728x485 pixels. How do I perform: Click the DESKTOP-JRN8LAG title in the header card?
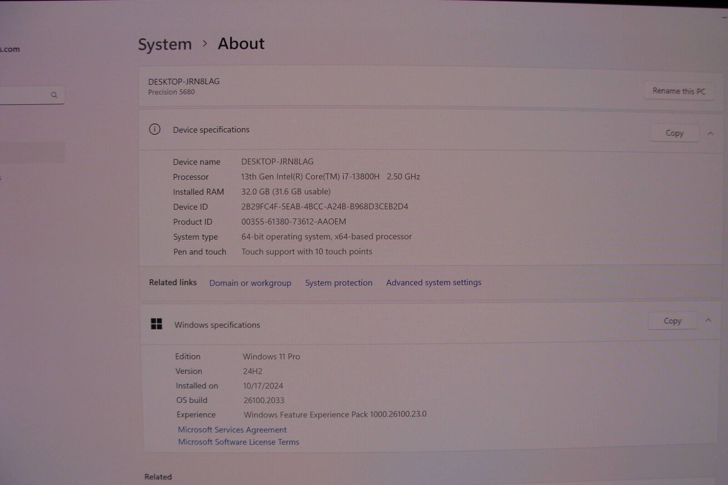(x=184, y=81)
